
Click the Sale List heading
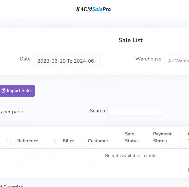pos(130,40)
